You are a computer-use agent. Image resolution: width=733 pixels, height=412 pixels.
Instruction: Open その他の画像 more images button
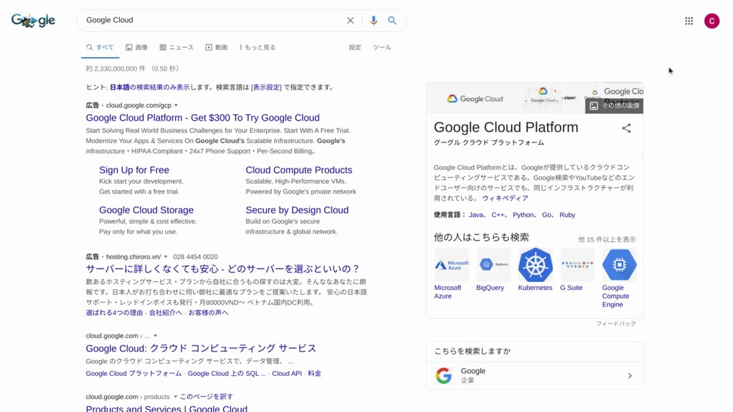(x=614, y=106)
